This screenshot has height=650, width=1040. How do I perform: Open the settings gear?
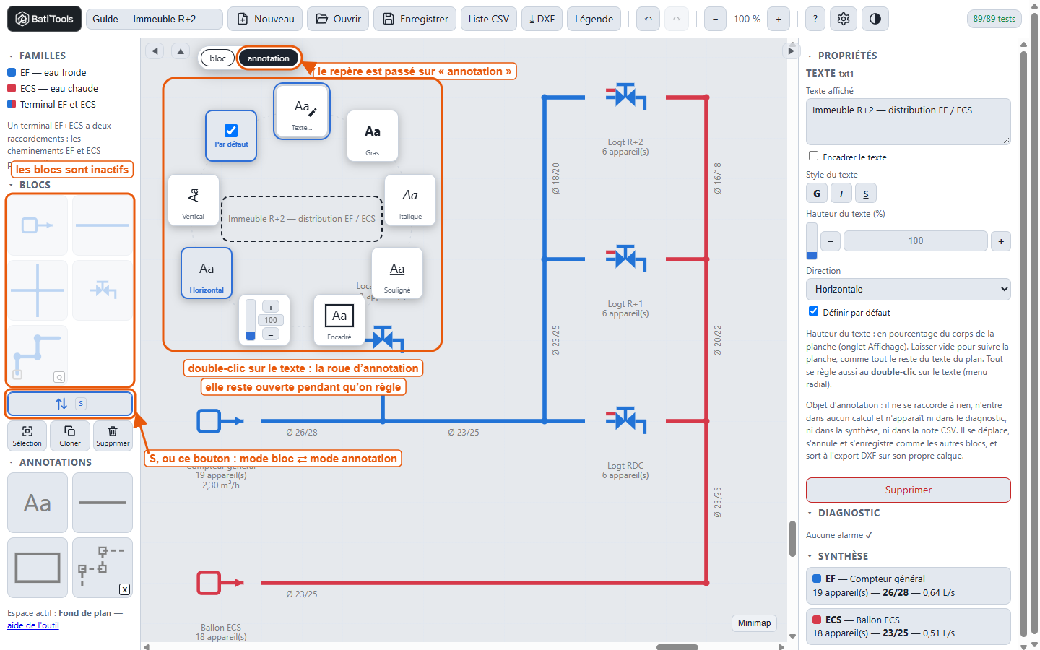[x=844, y=19]
